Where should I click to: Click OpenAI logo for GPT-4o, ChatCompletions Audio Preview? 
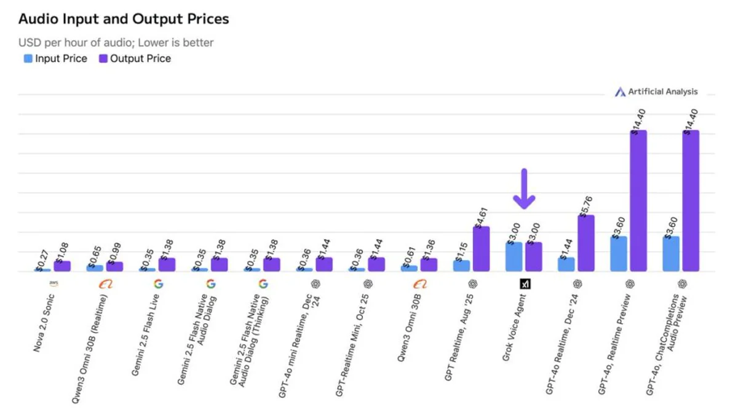[682, 284]
